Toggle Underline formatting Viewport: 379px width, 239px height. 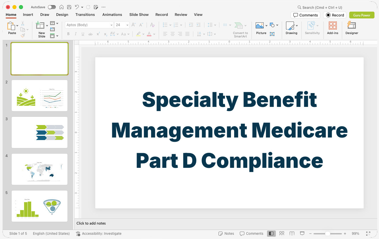tap(83, 34)
